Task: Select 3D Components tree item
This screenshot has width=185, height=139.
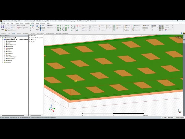Action: (11, 41)
